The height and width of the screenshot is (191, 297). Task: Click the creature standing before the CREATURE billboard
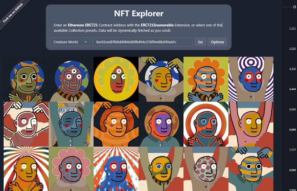pos(71,124)
